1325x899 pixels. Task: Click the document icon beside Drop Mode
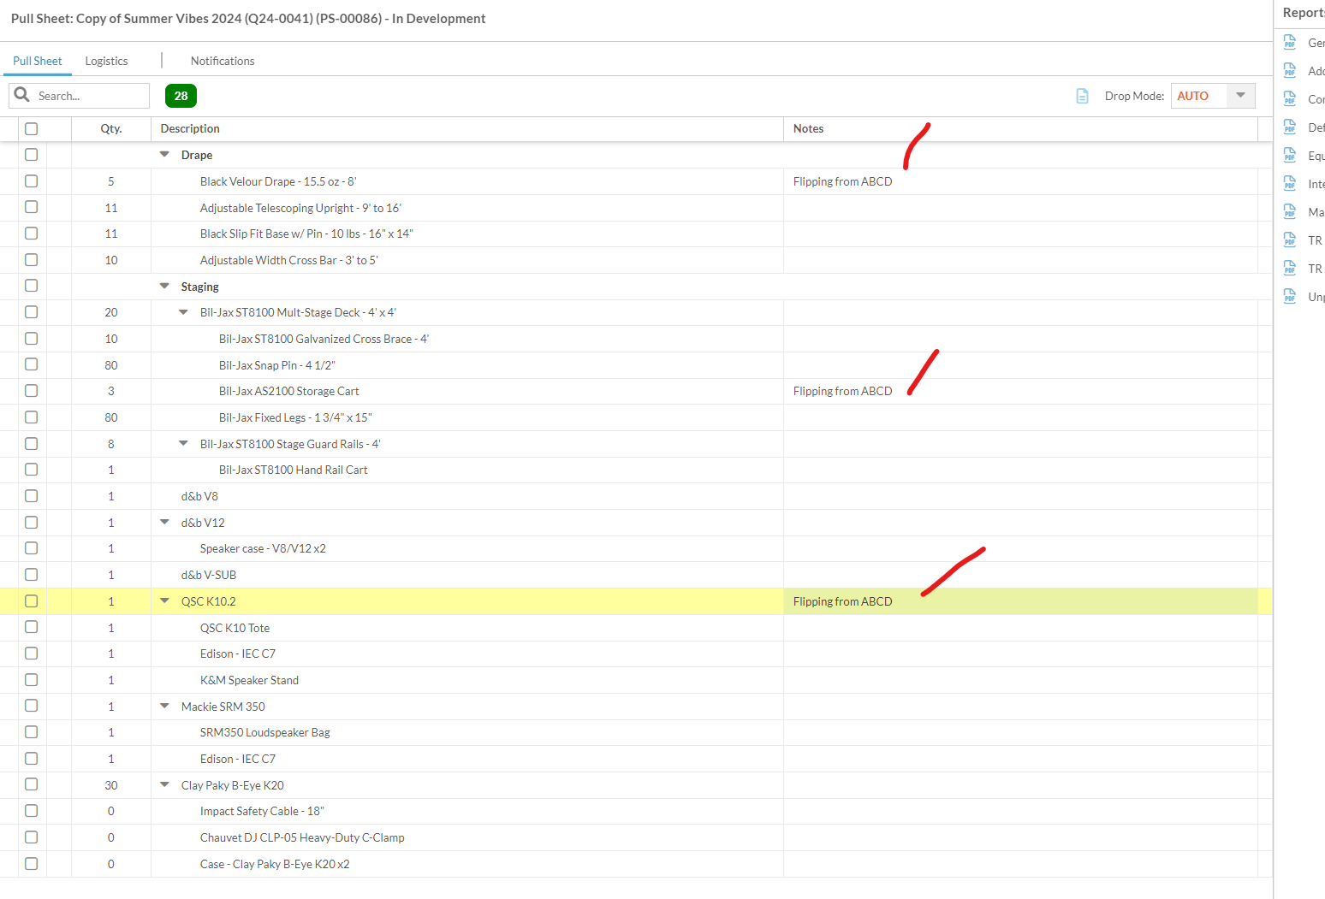tap(1082, 96)
